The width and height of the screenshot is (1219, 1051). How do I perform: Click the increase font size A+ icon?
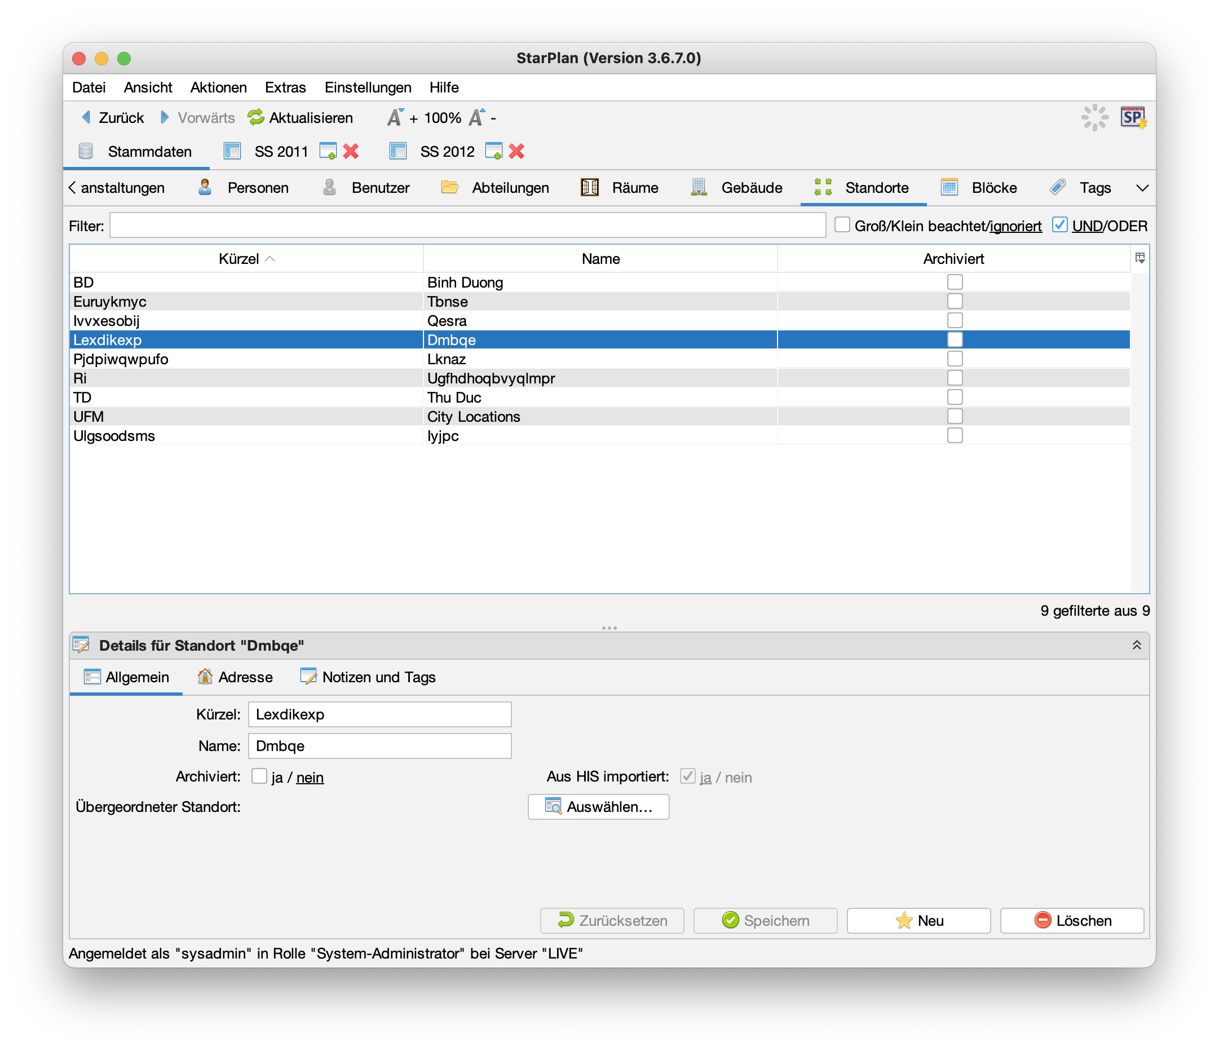pyautogui.click(x=395, y=118)
